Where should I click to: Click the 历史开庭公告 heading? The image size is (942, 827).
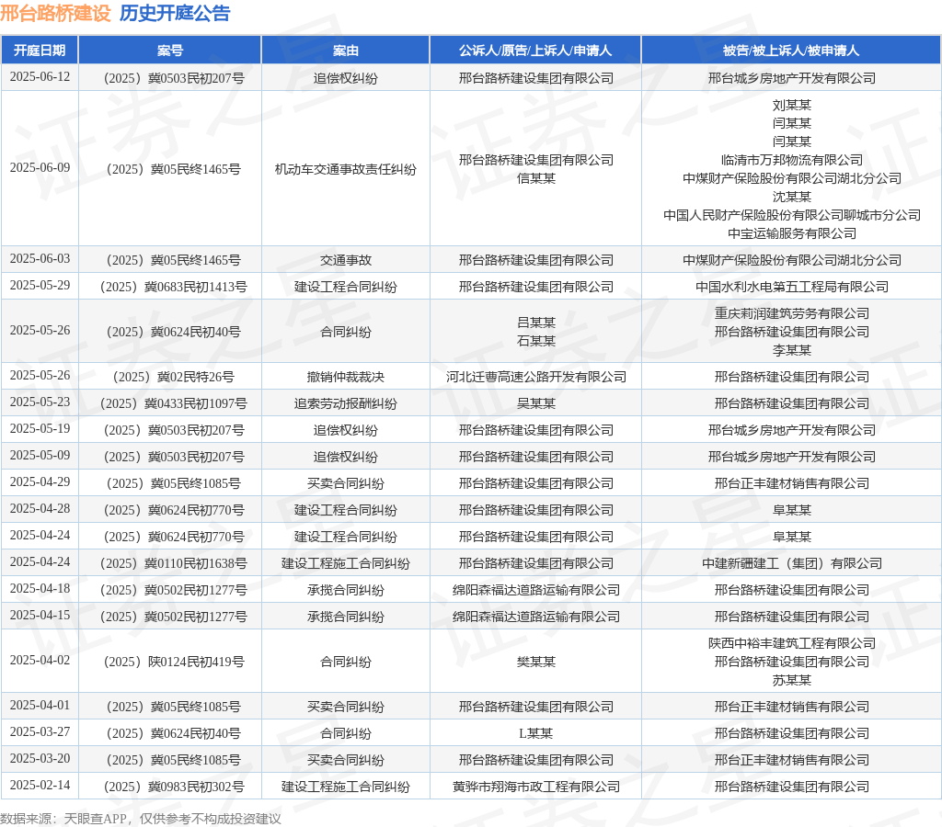(x=175, y=13)
